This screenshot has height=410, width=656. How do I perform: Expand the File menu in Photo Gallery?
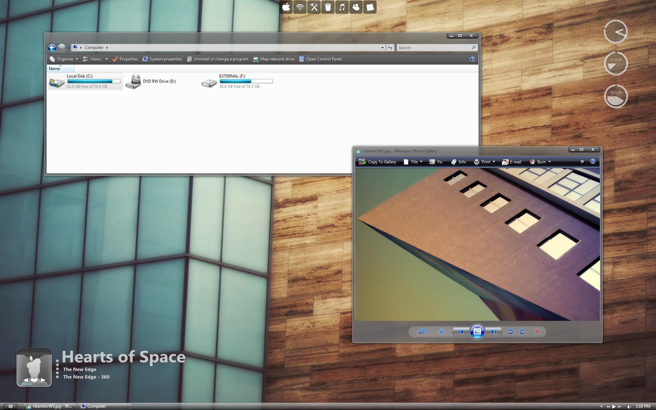coord(414,162)
